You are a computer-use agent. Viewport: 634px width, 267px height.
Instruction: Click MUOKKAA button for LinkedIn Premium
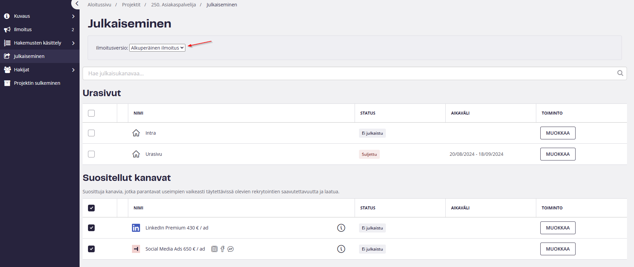point(558,228)
